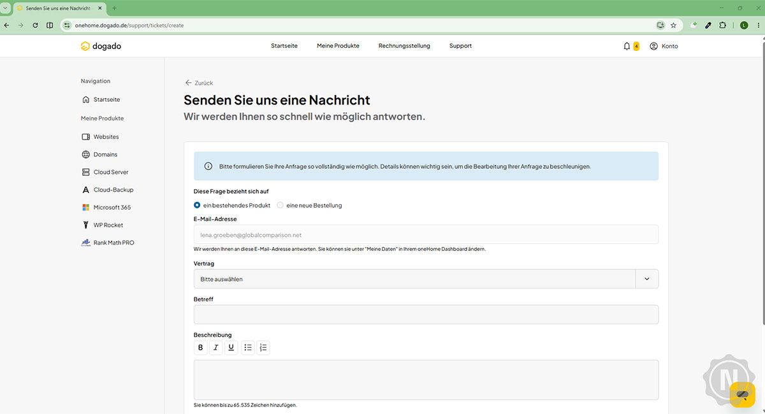Insert a bulleted list
Viewport: 765px width, 414px height.
[248, 347]
